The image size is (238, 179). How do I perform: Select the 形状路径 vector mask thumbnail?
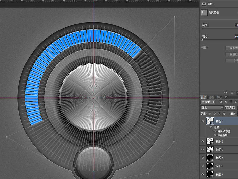click(x=204, y=13)
